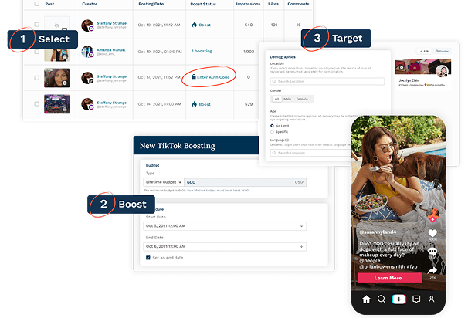Screen dimensions: 468x318
Task: Like the video with heart icon
Action: click(x=432, y=233)
